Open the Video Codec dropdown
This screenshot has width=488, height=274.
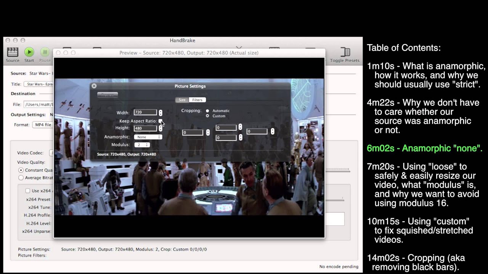[x=51, y=153]
